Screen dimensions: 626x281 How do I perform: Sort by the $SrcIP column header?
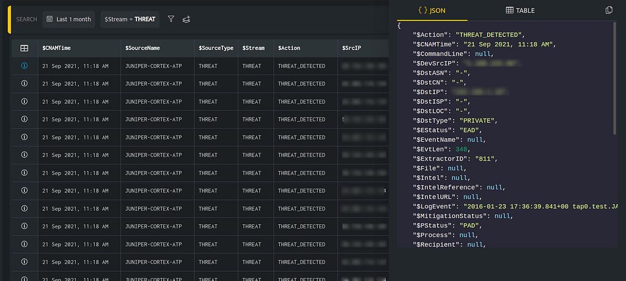click(x=352, y=48)
